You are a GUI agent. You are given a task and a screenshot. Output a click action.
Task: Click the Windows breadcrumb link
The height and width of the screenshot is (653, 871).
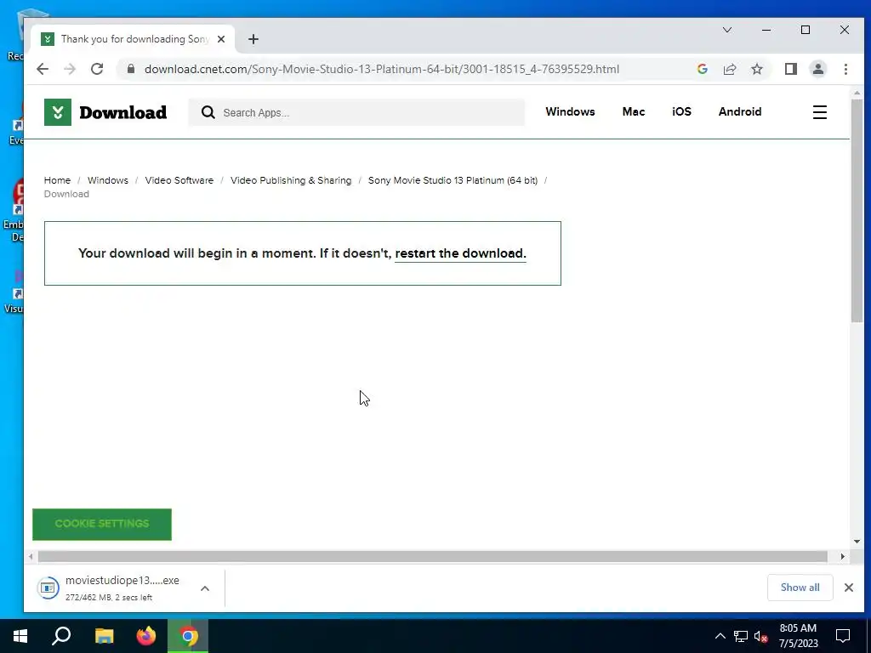click(x=108, y=180)
